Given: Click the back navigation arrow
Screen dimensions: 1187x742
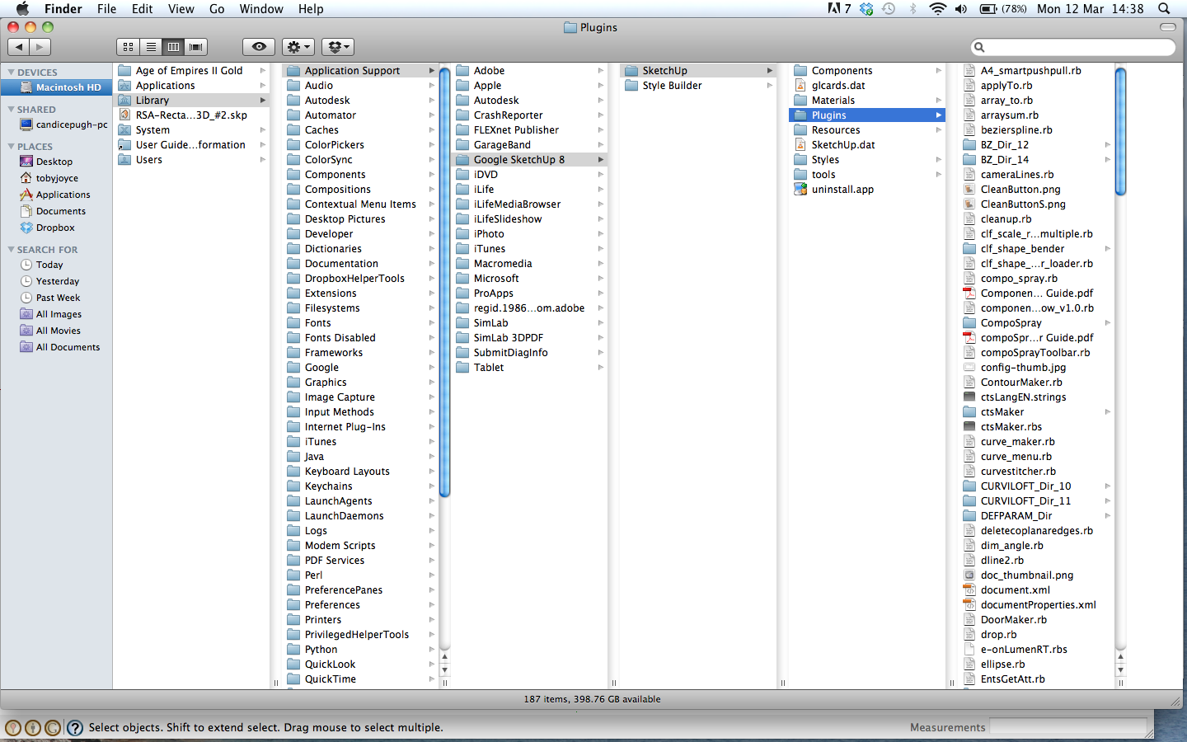Looking at the screenshot, I should [x=19, y=47].
